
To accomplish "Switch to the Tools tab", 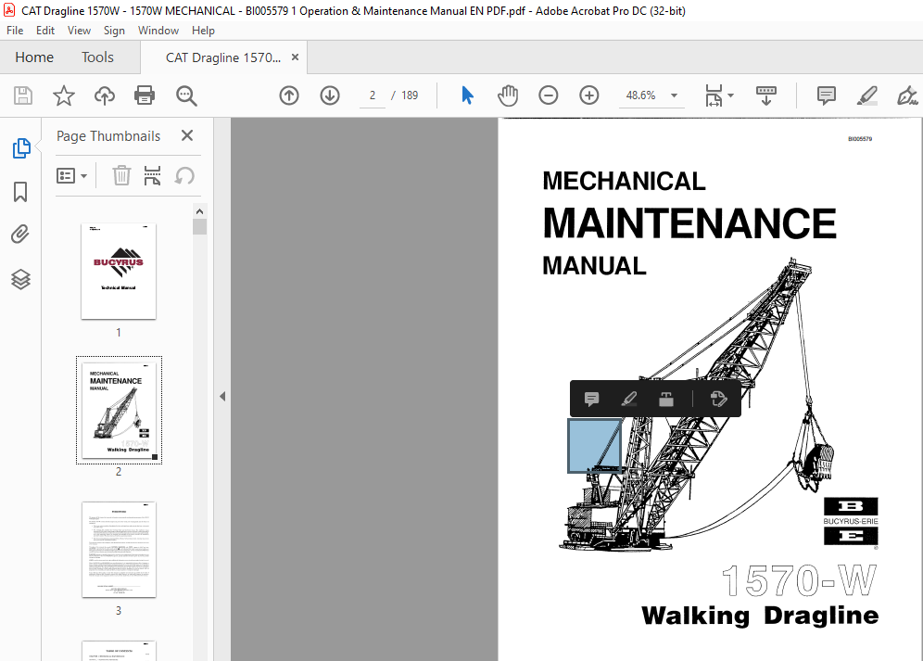I will point(97,57).
